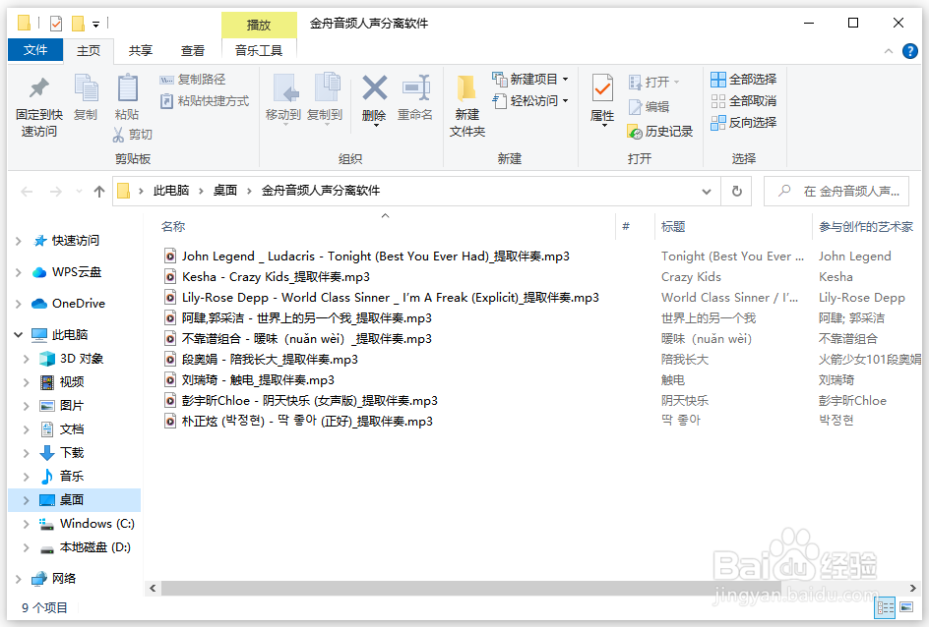Sort by contributing artists (参与创作的艺术家) header
929x627 pixels.
click(x=866, y=227)
